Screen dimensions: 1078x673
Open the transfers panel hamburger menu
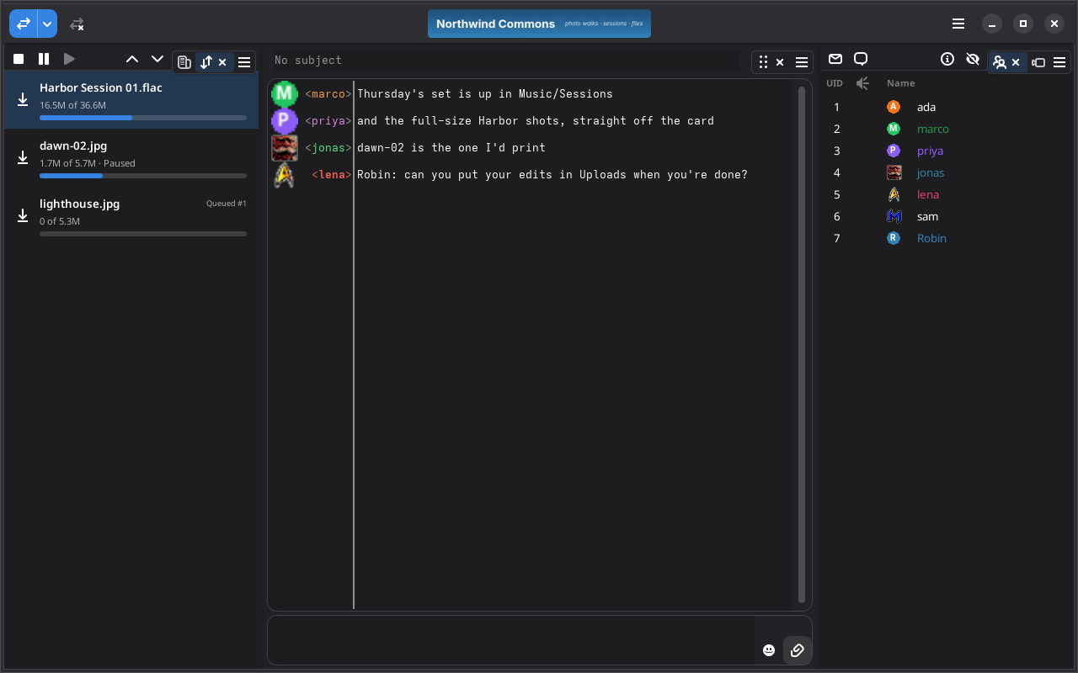(244, 62)
